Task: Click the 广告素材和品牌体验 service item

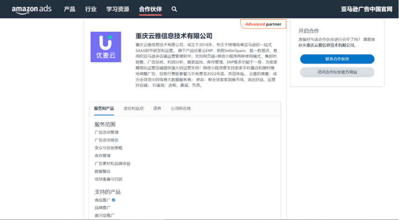Action: [113, 163]
